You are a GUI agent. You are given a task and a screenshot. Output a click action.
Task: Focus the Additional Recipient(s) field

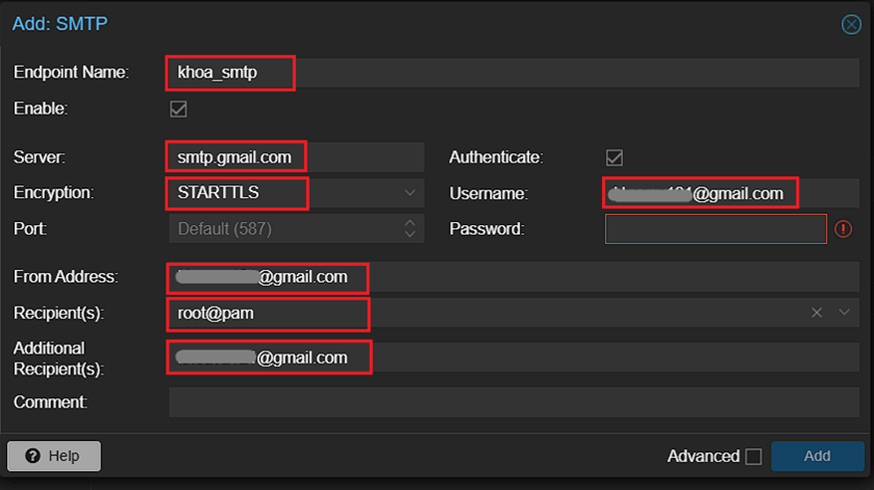[x=512, y=358]
